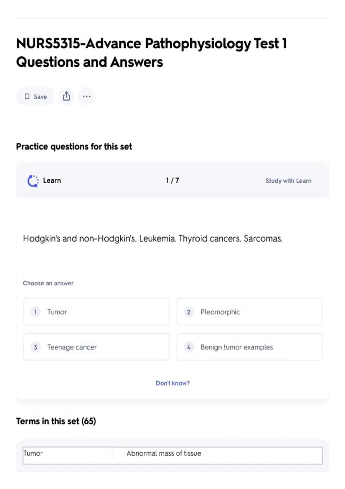The image size is (345, 489).
Task: Choose the Teenage cancer answer
Action: pos(96,347)
